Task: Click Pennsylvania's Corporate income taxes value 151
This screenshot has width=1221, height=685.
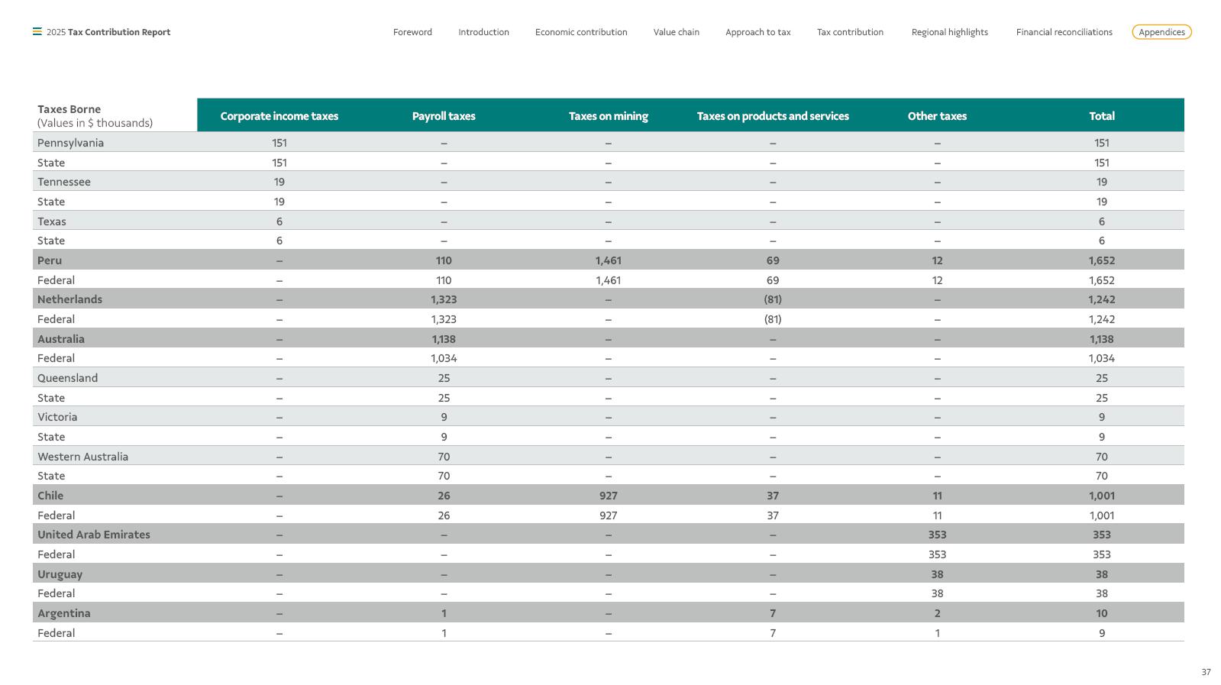Action: [x=279, y=143]
